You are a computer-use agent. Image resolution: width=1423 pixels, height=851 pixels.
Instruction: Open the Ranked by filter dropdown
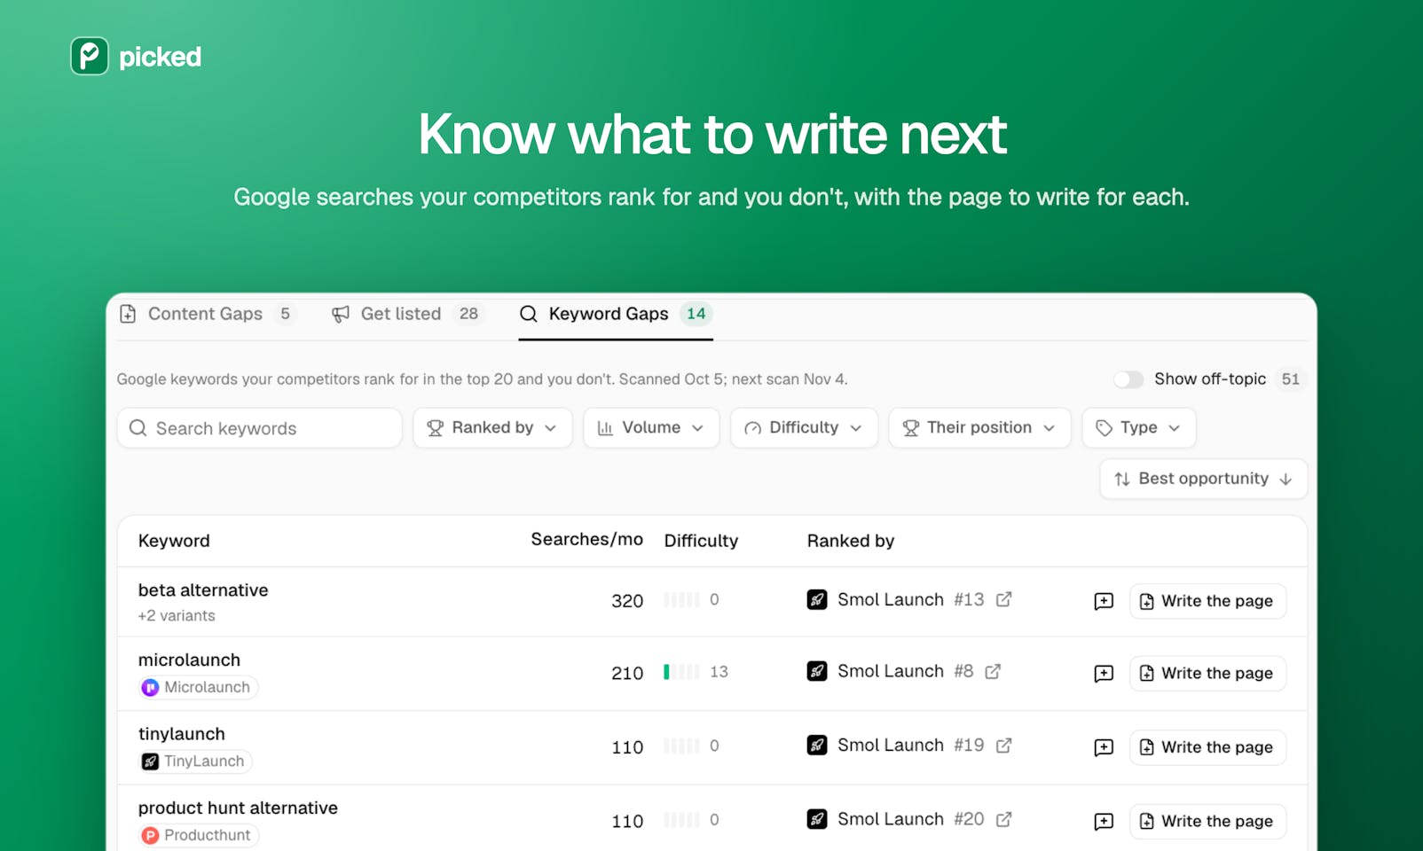pyautogui.click(x=492, y=428)
